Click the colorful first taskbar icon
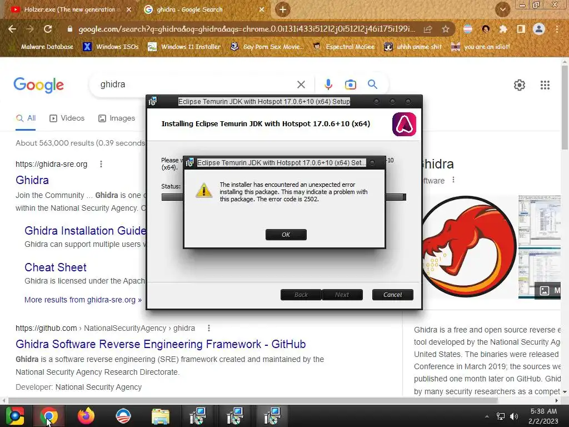This screenshot has height=427, width=569. 14,416
